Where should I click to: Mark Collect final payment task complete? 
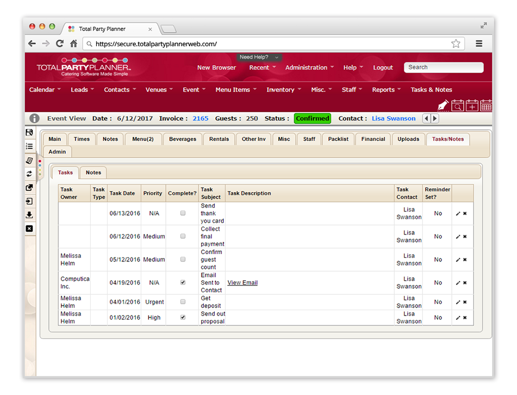click(183, 236)
